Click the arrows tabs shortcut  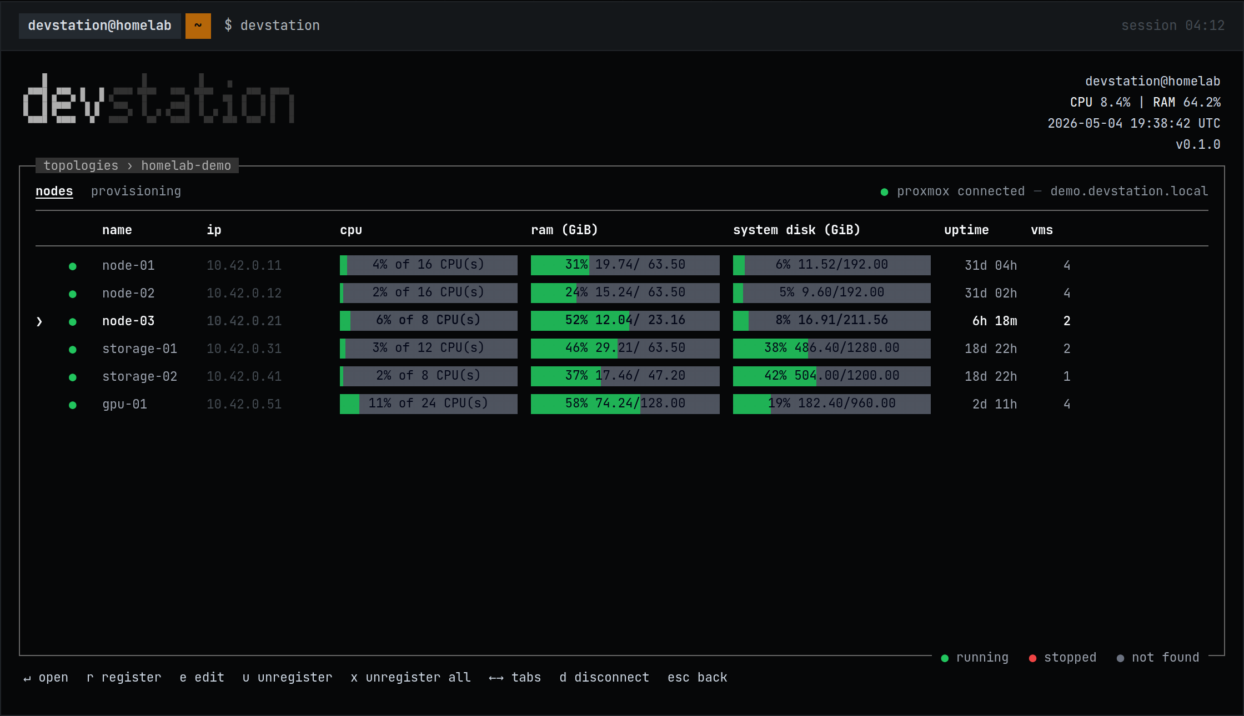tap(515, 677)
